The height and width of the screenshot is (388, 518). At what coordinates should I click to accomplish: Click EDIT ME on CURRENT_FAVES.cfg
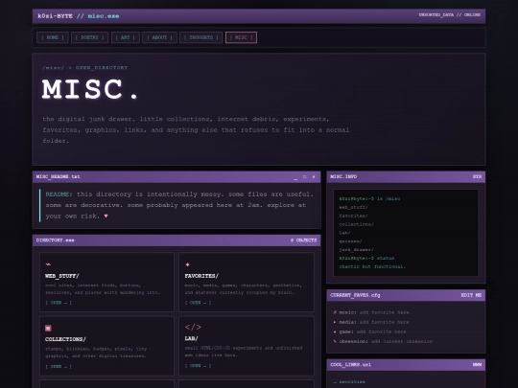click(x=471, y=295)
